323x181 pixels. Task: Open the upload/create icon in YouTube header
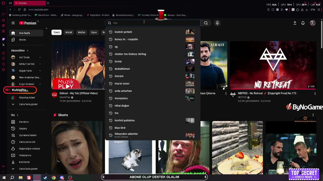[x=295, y=23]
